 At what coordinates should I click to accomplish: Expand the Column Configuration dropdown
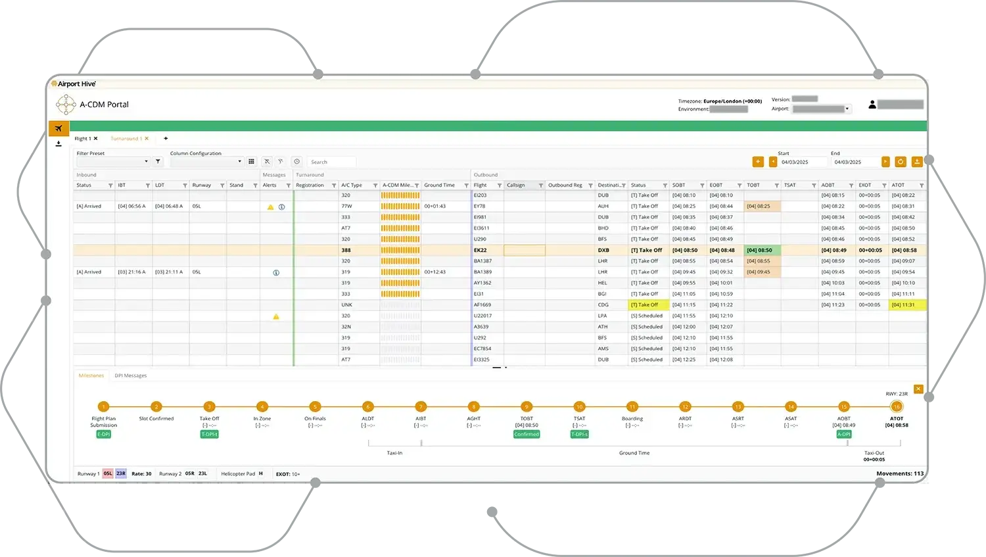pyautogui.click(x=206, y=162)
